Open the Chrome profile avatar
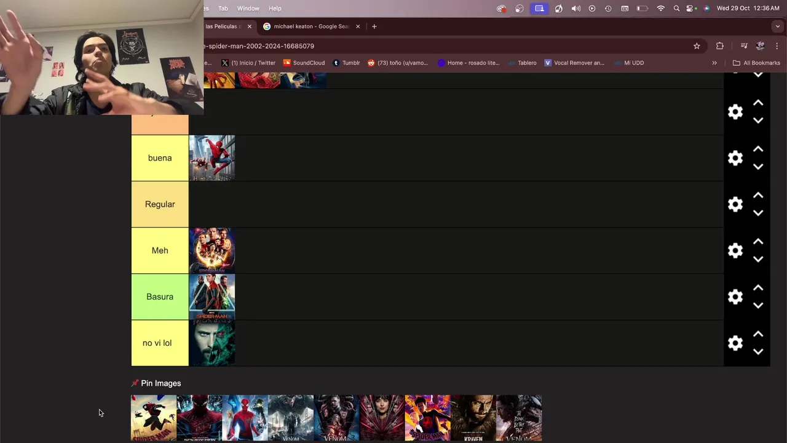This screenshot has width=787, height=443. [761, 46]
